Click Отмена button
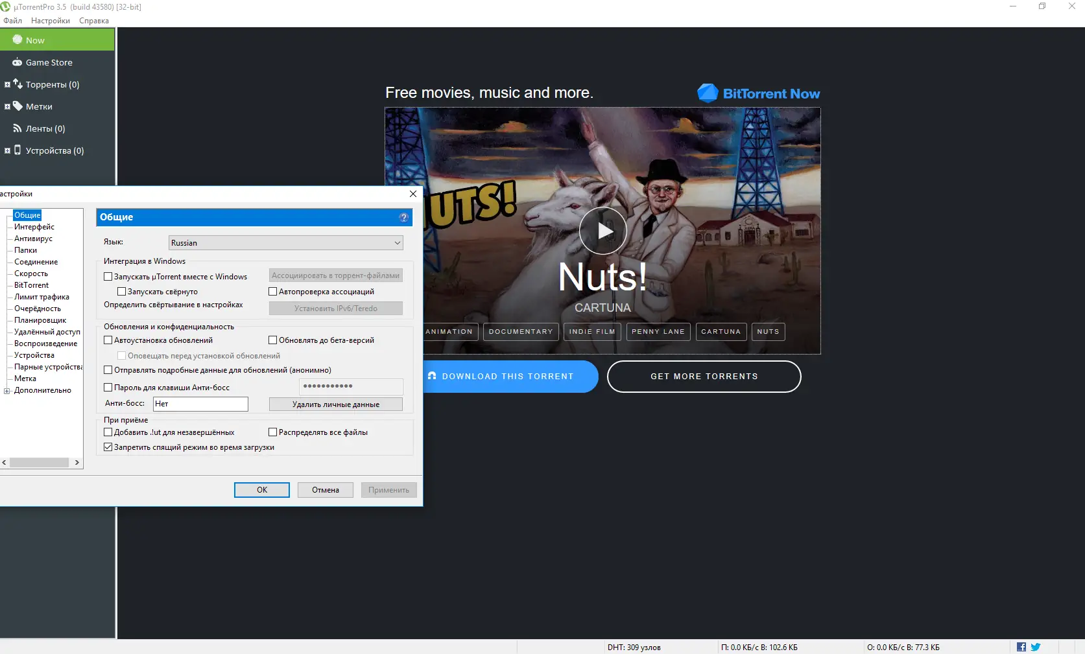 pos(326,490)
